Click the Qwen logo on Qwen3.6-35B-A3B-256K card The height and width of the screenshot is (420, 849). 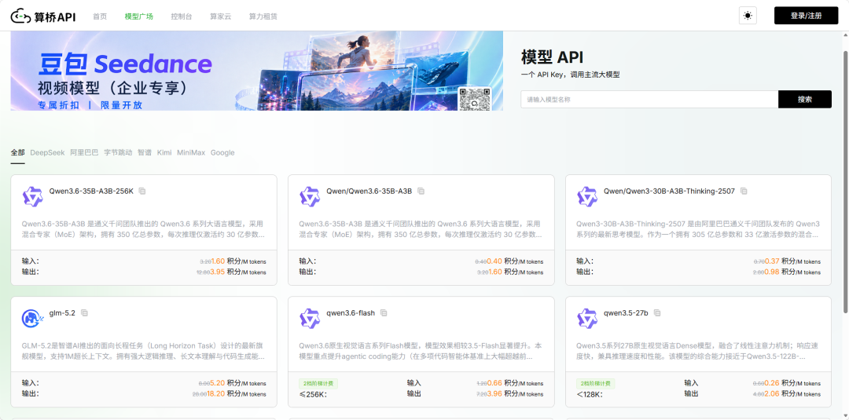(32, 197)
